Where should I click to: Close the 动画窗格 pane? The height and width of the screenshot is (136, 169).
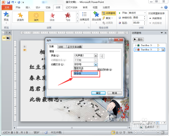point(166,33)
